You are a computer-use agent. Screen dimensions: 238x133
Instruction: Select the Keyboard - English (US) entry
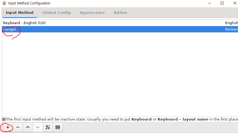click(x=120, y=23)
